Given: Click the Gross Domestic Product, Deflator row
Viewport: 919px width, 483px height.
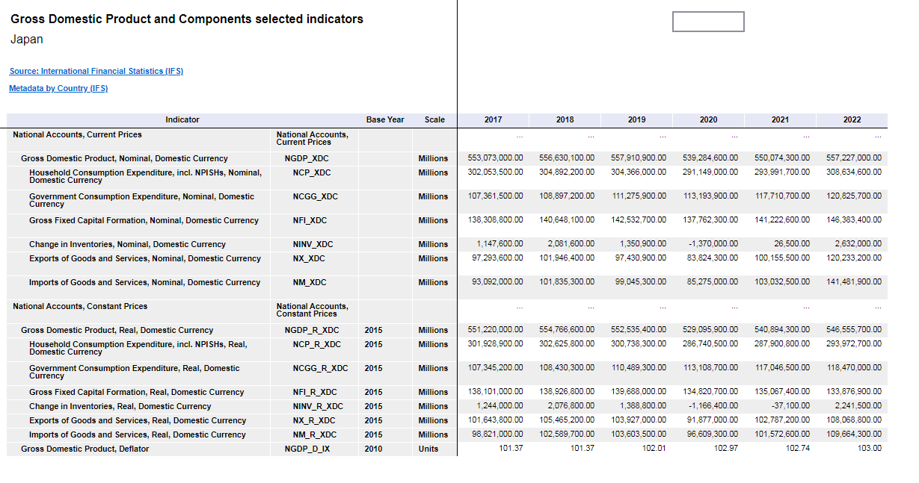Looking at the screenshot, I should (84, 449).
